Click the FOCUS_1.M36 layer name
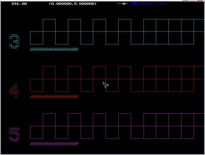Viewport: 205px width, 155px height. coord(153,4)
